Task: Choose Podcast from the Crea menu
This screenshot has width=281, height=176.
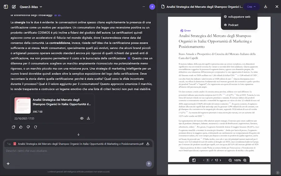Action: click(x=233, y=25)
